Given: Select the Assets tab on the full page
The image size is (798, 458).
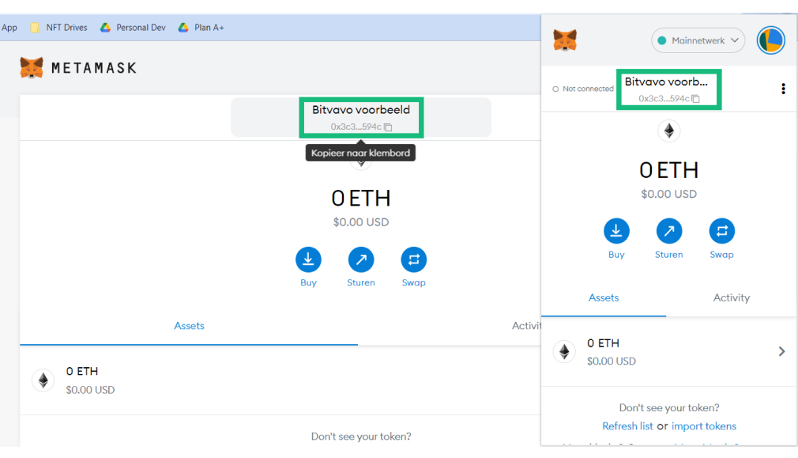Looking at the screenshot, I should 189,326.
